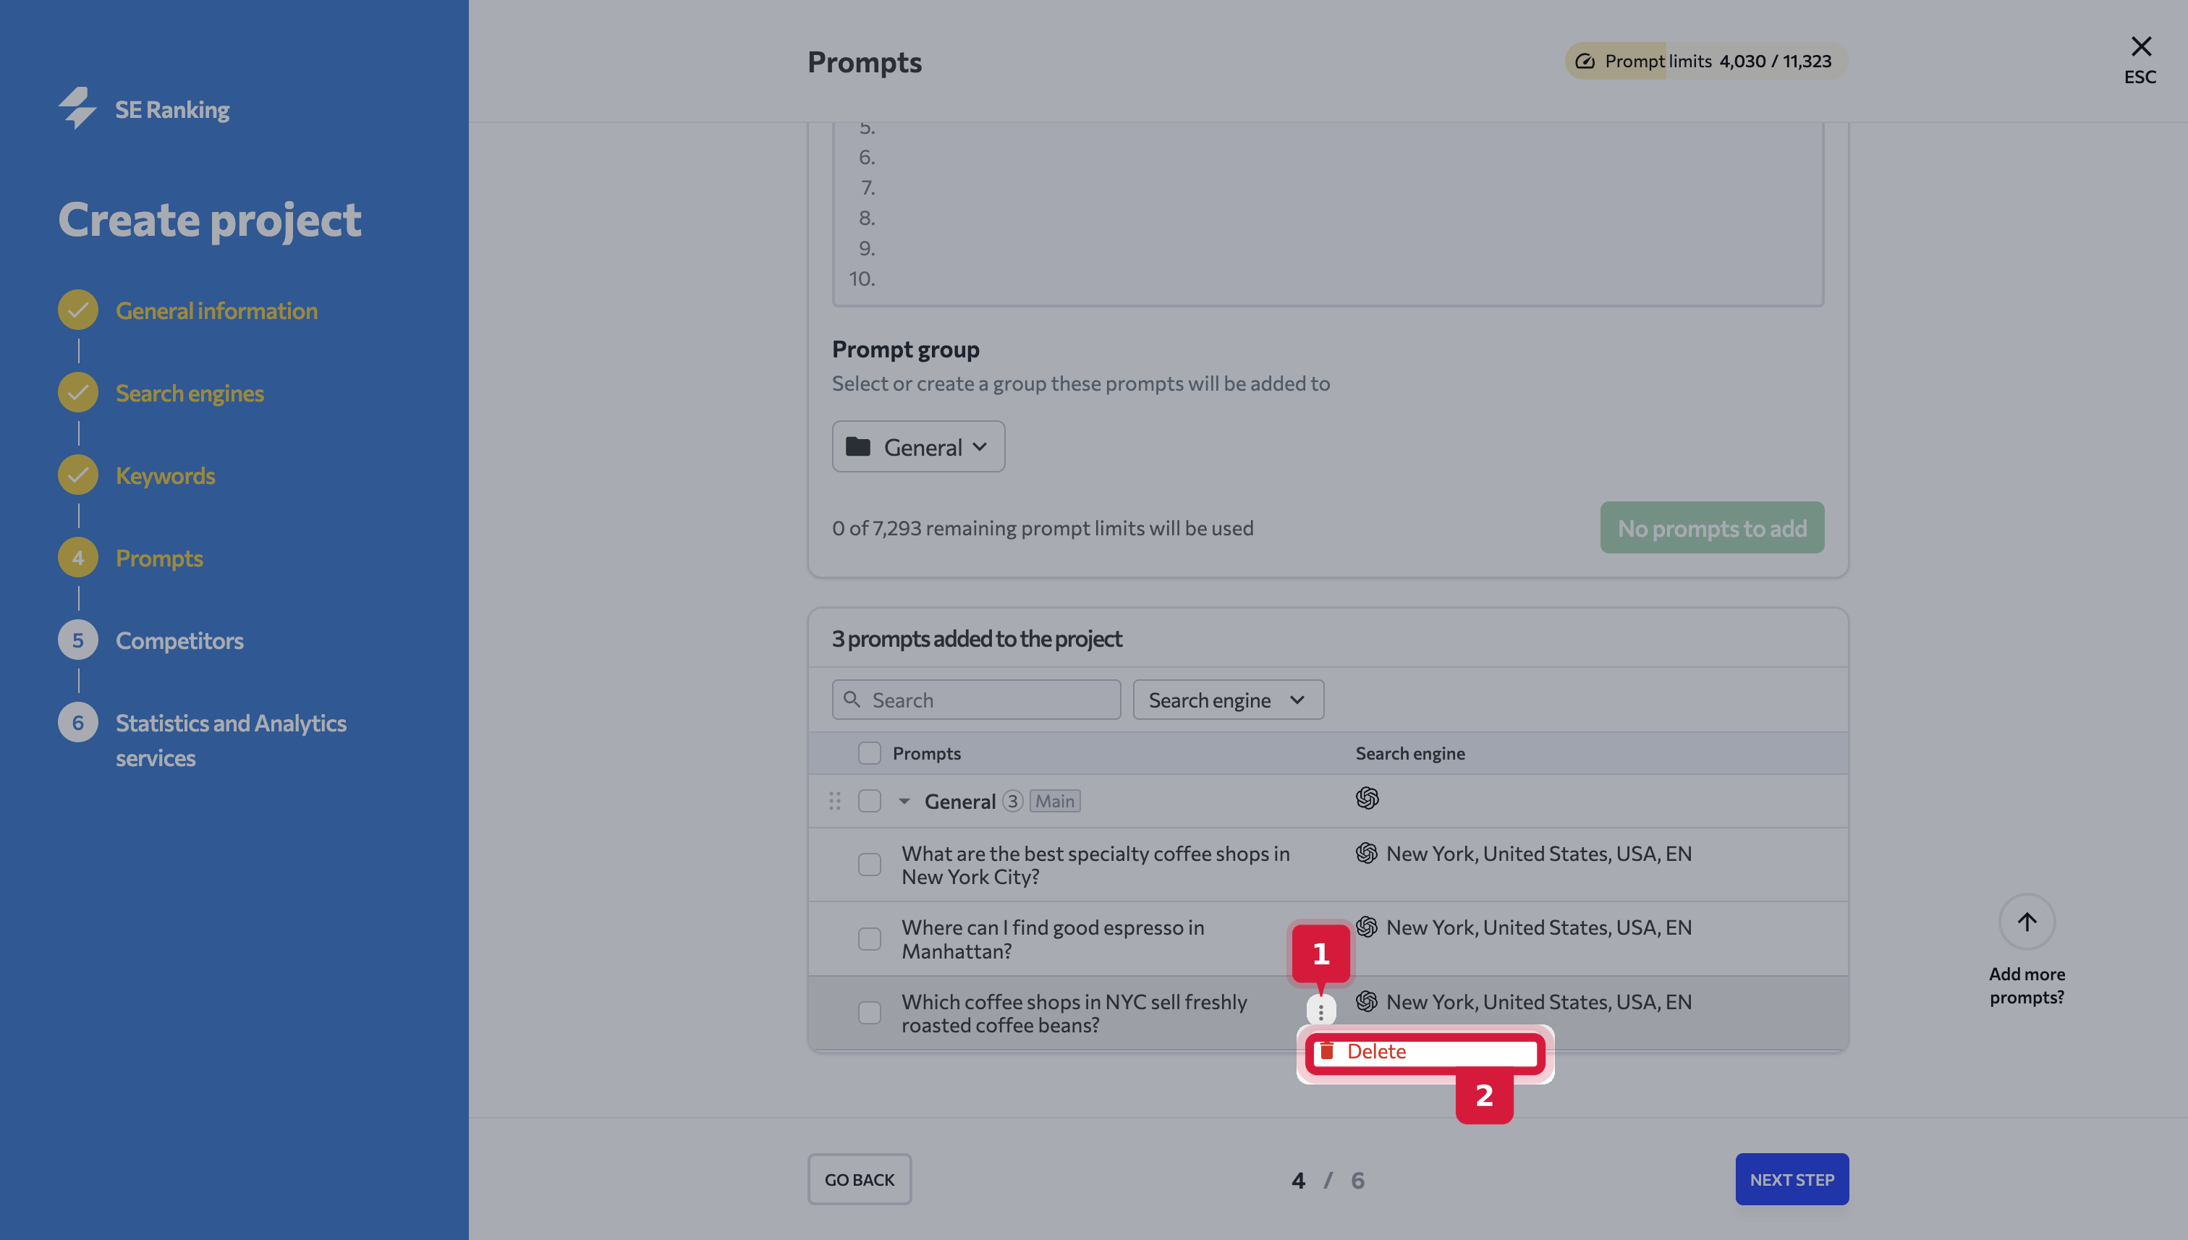Click the prompt limits gauge icon

click(x=1584, y=61)
